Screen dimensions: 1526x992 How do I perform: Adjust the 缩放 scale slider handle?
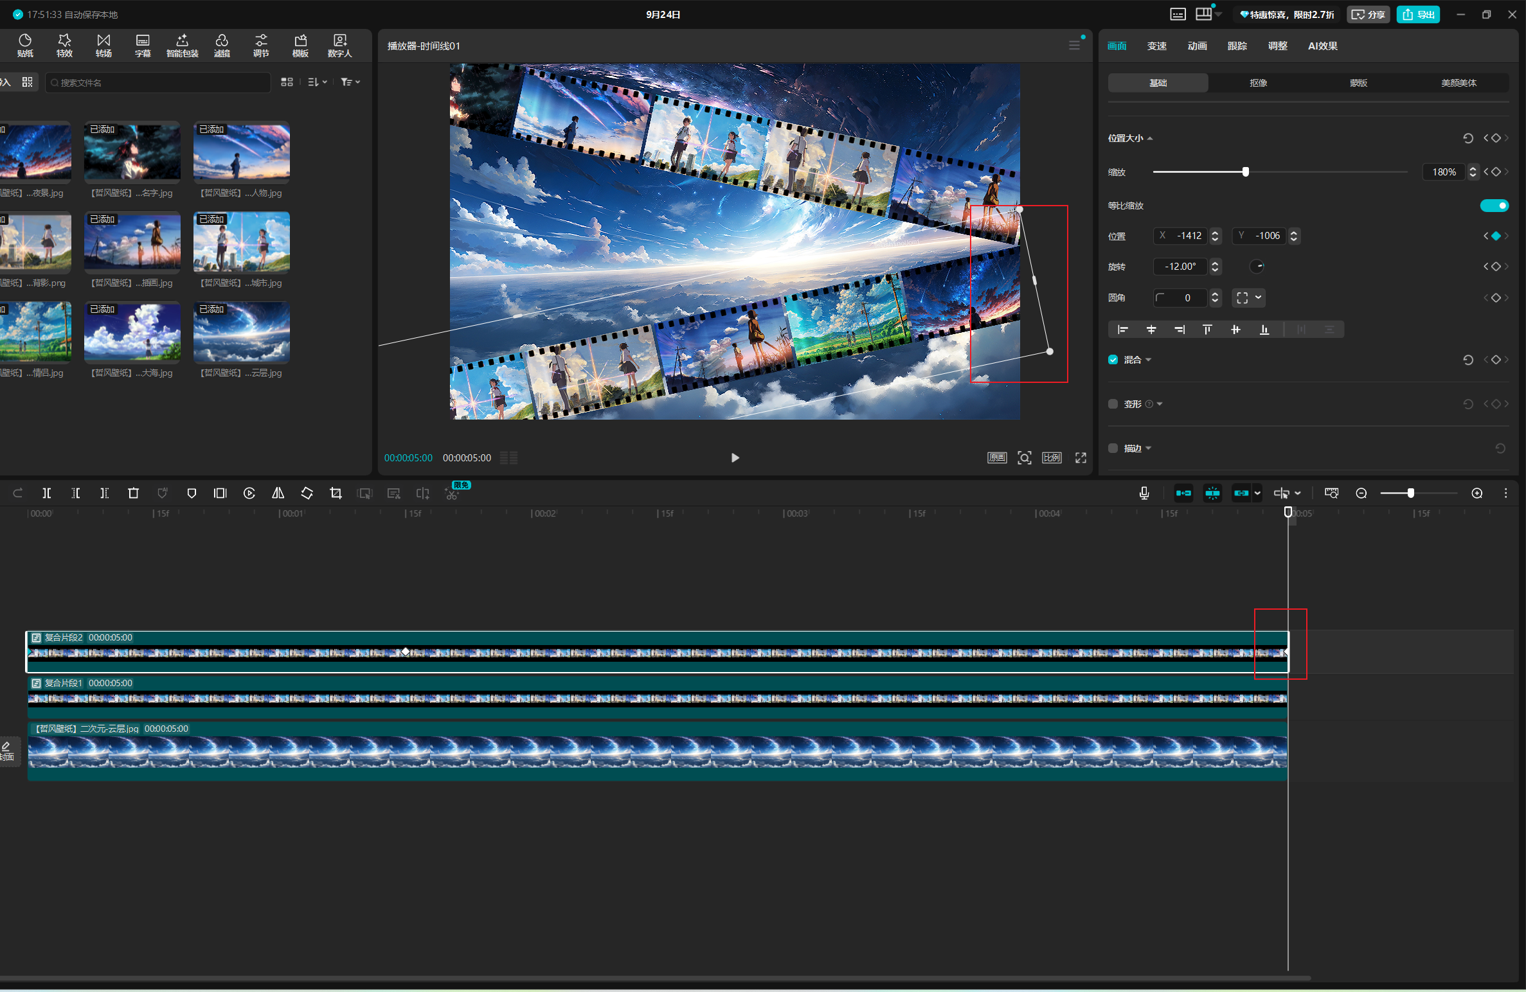pyautogui.click(x=1246, y=172)
